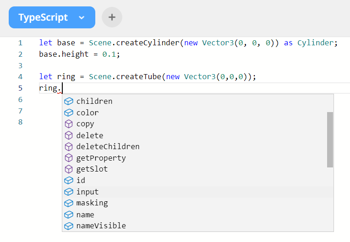This screenshot has height=242, width=350.
Task: Click line number 8 in gutter
Action: pos(20,122)
